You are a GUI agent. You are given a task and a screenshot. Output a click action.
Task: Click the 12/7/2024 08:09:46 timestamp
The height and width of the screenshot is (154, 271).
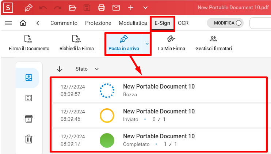pos(73,115)
